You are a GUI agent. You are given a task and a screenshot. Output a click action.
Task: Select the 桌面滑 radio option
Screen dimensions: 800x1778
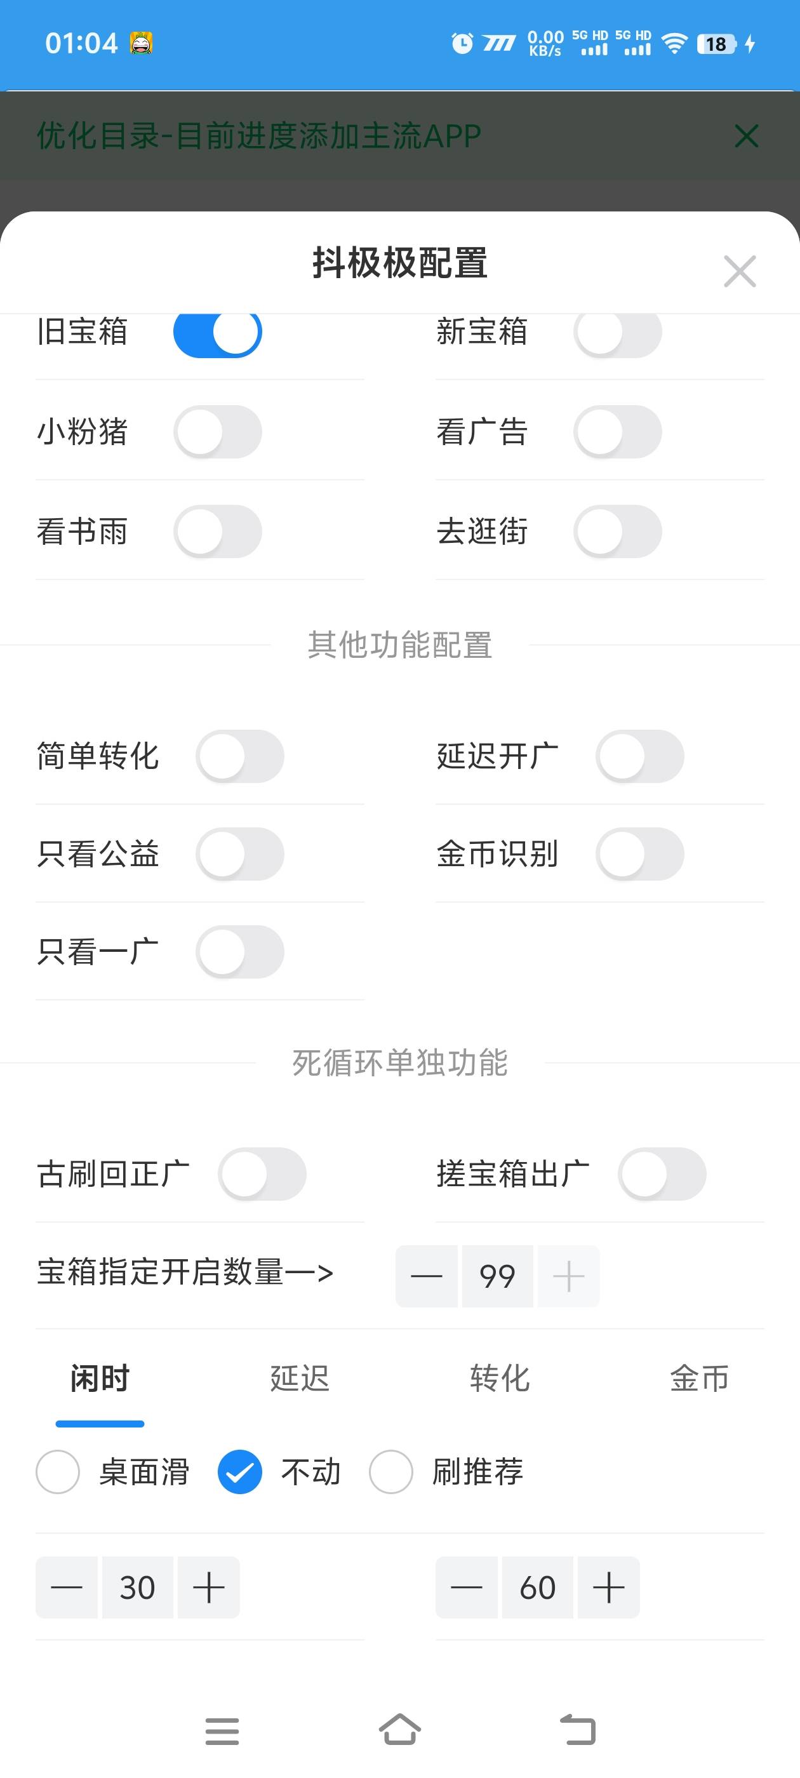pos(58,1472)
